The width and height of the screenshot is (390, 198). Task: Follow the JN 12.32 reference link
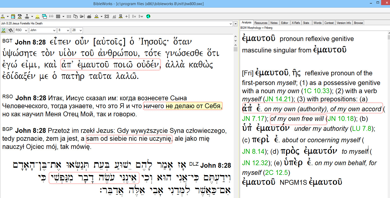[255, 163]
